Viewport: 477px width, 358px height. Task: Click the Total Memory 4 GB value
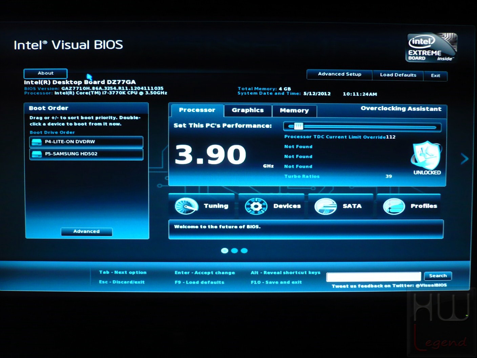285,89
